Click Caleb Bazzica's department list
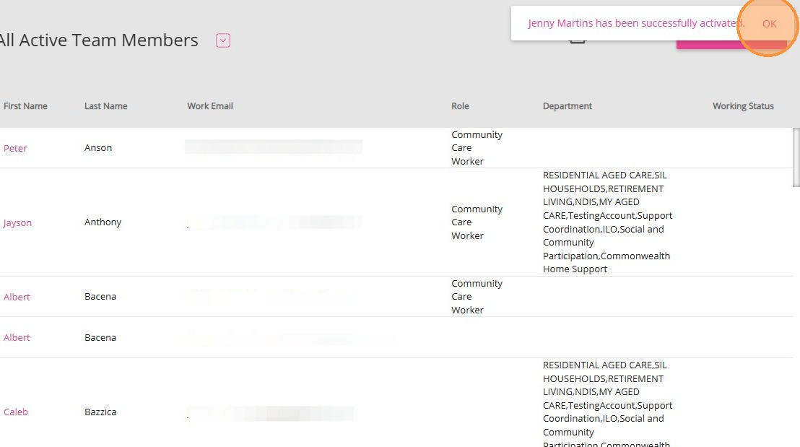This screenshot has width=800, height=447. click(607, 404)
